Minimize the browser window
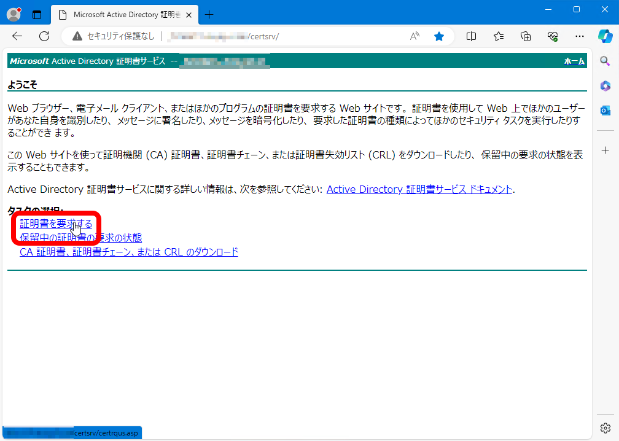Viewport: 619px width, 441px height. (548, 9)
